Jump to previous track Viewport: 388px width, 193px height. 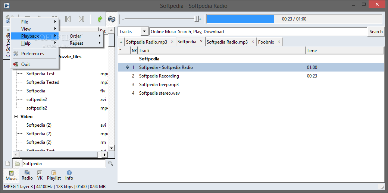(x=68, y=19)
